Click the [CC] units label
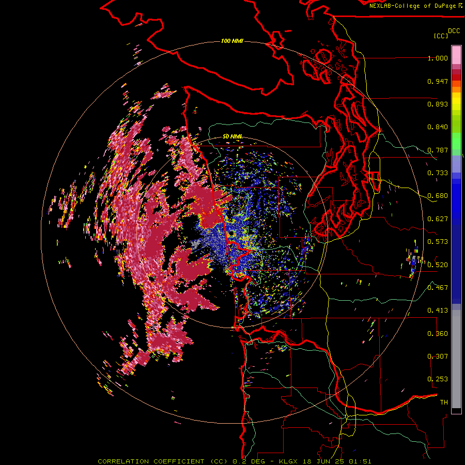 pyautogui.click(x=441, y=36)
